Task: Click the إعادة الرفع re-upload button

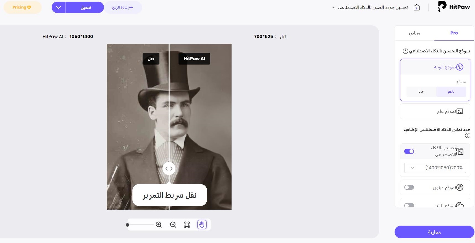Action: click(x=123, y=7)
